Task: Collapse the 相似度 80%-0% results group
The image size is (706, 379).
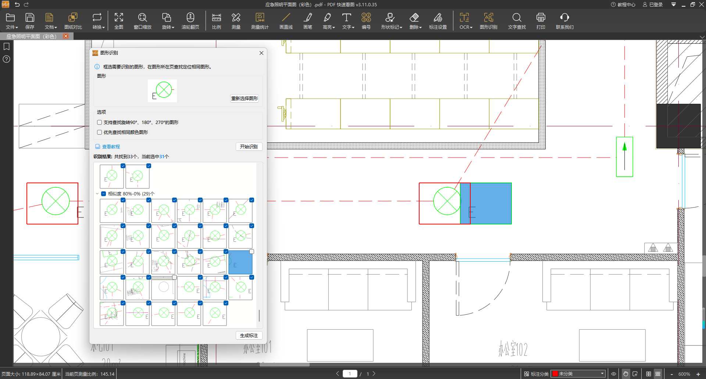Action: pos(97,194)
